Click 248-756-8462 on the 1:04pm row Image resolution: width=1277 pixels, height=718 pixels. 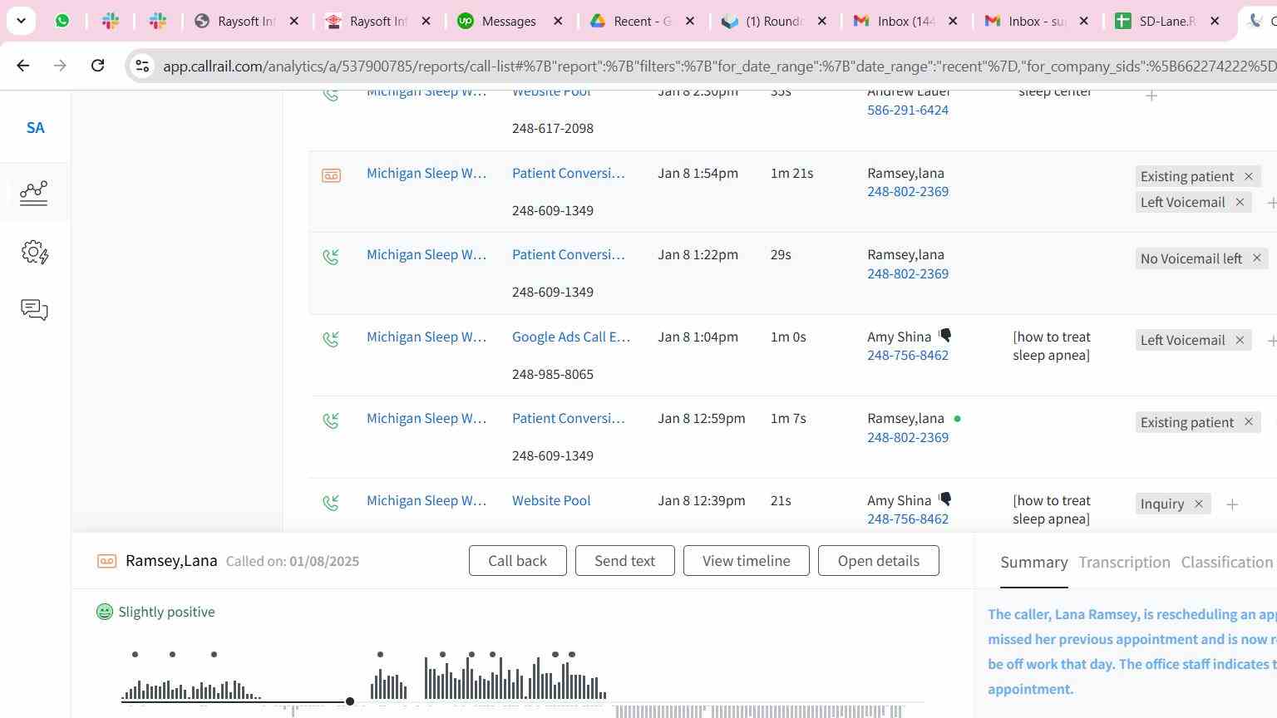point(908,355)
